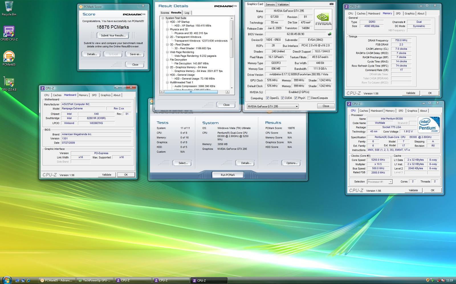This screenshot has height=284, width=456.
Task: Toggle the OpenCL checkbox in GPU-Z
Action: pyautogui.click(x=267, y=98)
